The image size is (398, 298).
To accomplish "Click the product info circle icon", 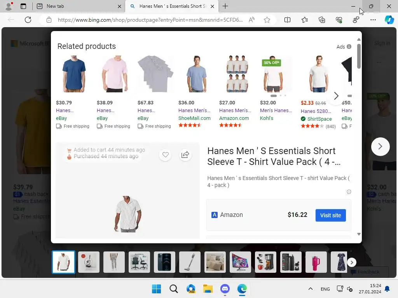I will [x=349, y=192].
